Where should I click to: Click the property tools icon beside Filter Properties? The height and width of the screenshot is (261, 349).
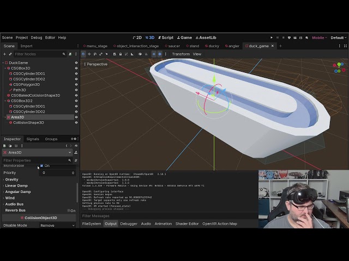click(x=76, y=160)
